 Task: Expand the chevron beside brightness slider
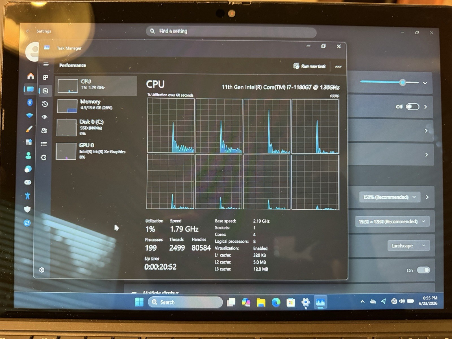tap(425, 83)
